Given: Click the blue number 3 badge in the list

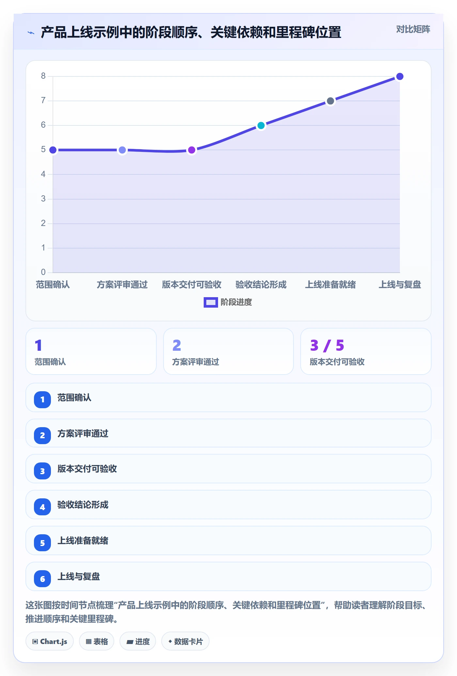Looking at the screenshot, I should [42, 471].
